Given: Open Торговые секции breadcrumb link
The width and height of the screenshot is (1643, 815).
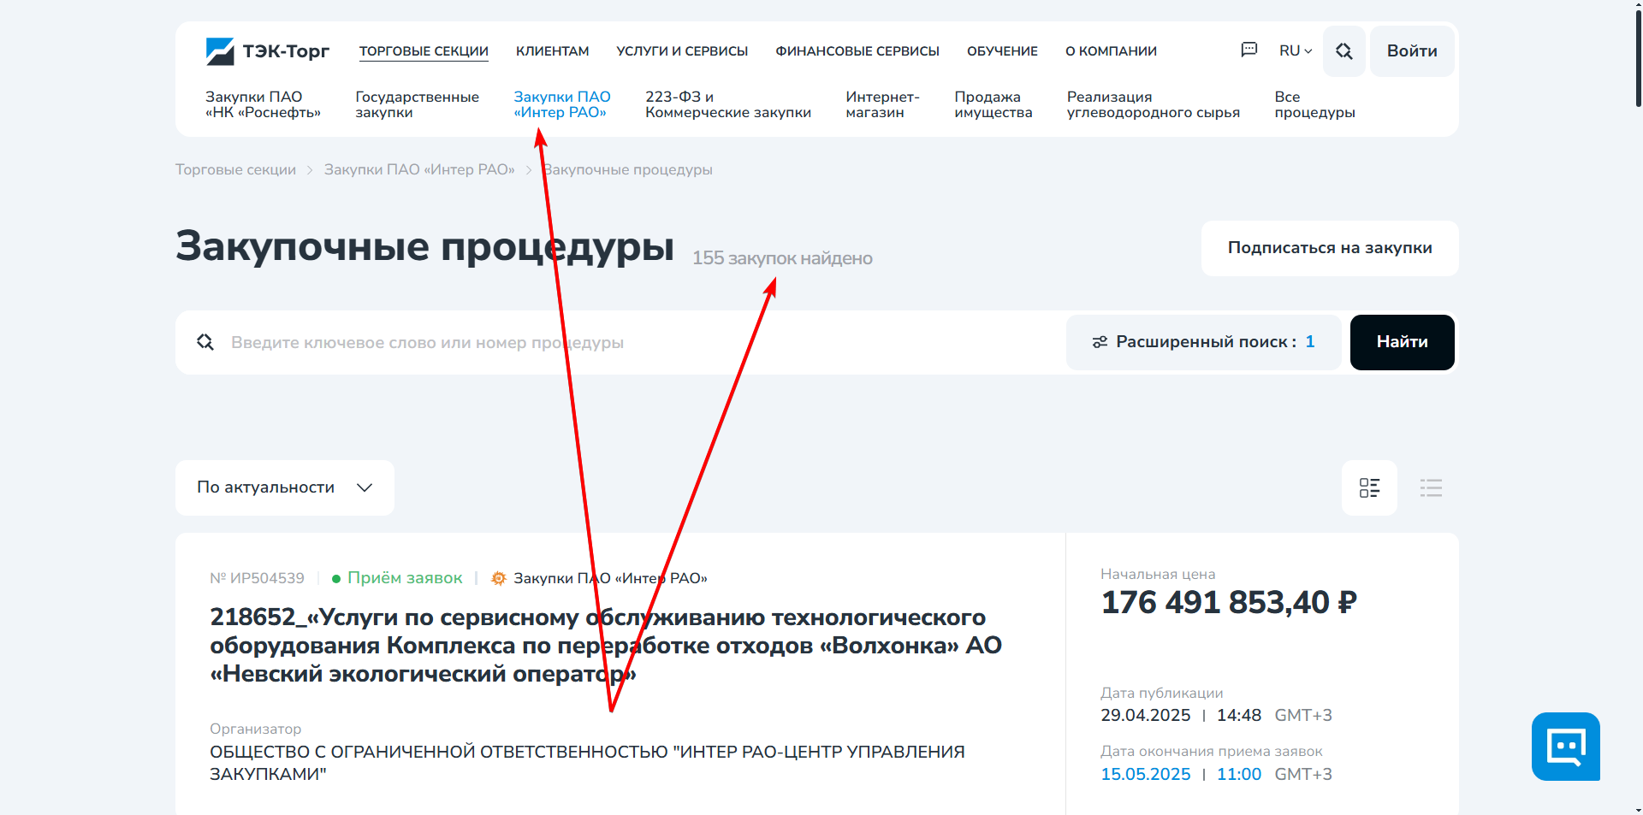Looking at the screenshot, I should pyautogui.click(x=235, y=170).
